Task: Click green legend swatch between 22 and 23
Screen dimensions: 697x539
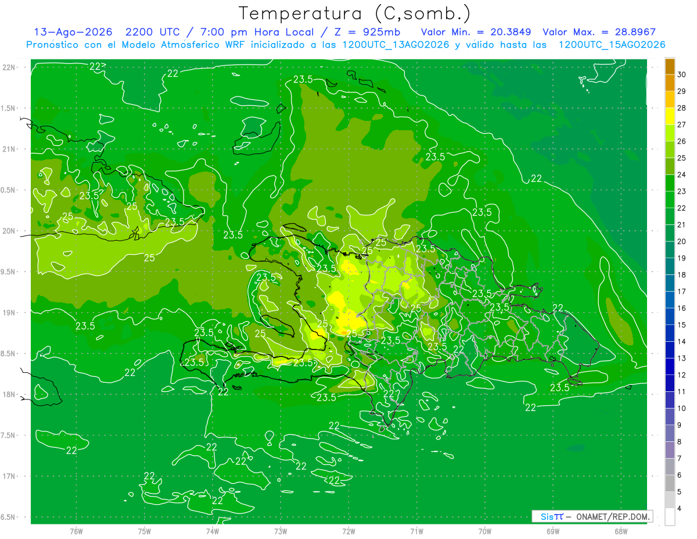Action: pos(670,200)
